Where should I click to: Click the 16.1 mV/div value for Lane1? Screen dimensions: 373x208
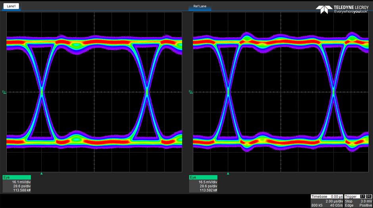[x=21, y=182]
